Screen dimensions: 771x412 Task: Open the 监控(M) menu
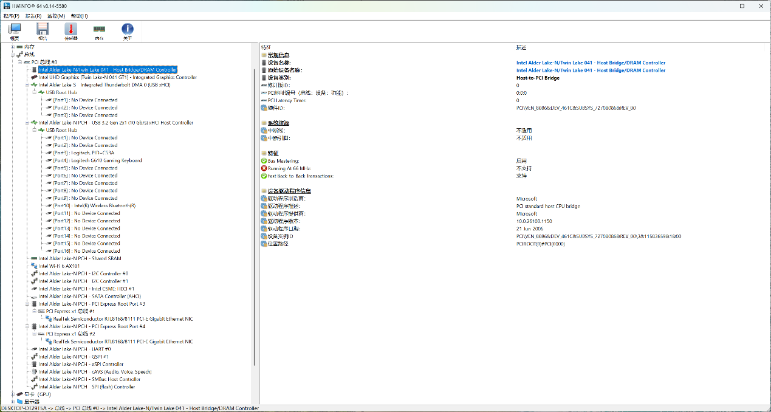56,16
